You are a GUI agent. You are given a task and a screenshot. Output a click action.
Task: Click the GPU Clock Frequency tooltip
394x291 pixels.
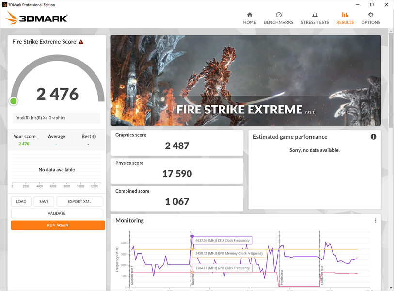[x=222, y=268]
